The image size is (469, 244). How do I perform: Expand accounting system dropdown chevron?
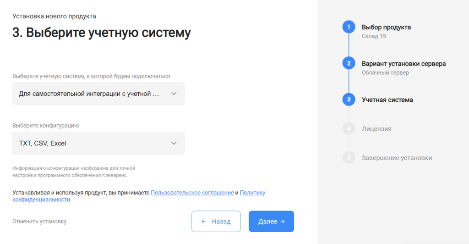[x=174, y=94]
